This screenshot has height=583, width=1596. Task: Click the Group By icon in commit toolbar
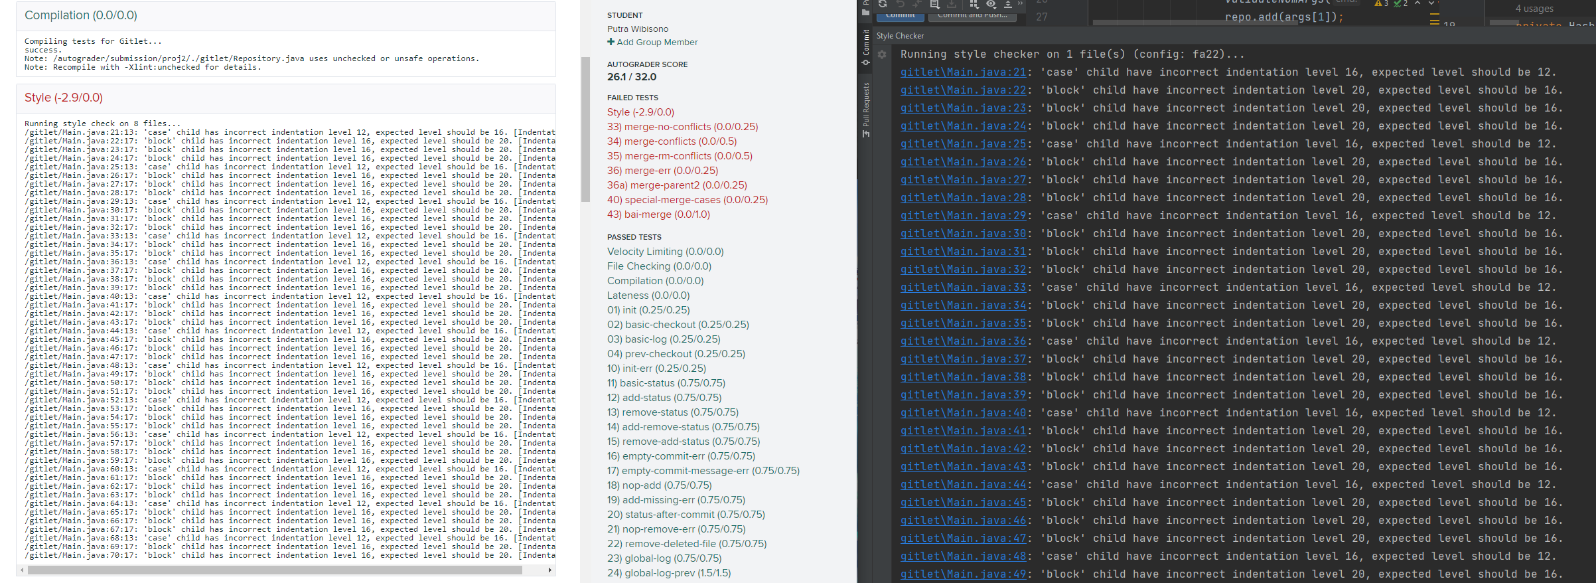(x=974, y=4)
